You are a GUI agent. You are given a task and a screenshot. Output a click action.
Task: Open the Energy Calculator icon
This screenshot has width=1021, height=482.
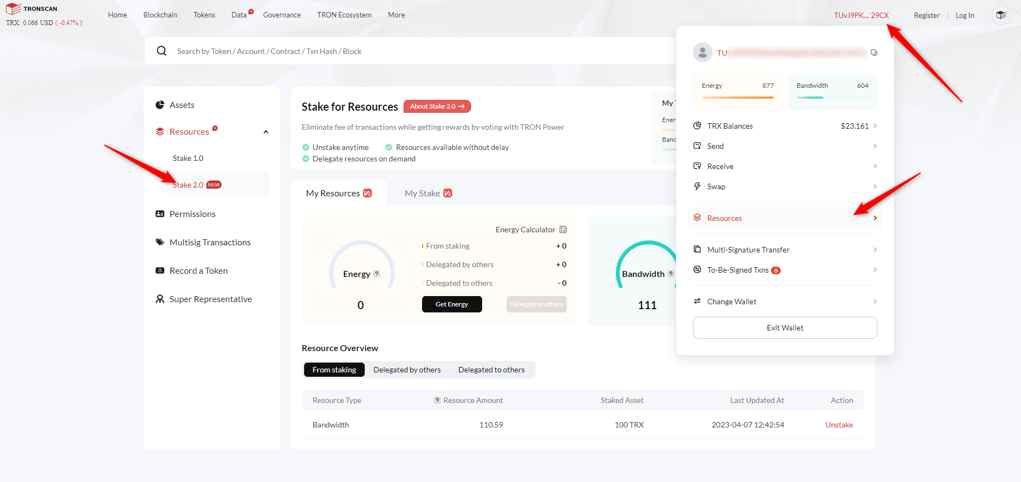[563, 230]
